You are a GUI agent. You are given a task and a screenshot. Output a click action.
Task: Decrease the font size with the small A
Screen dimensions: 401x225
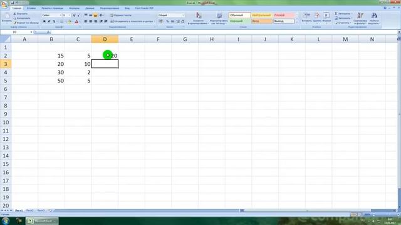78,15
